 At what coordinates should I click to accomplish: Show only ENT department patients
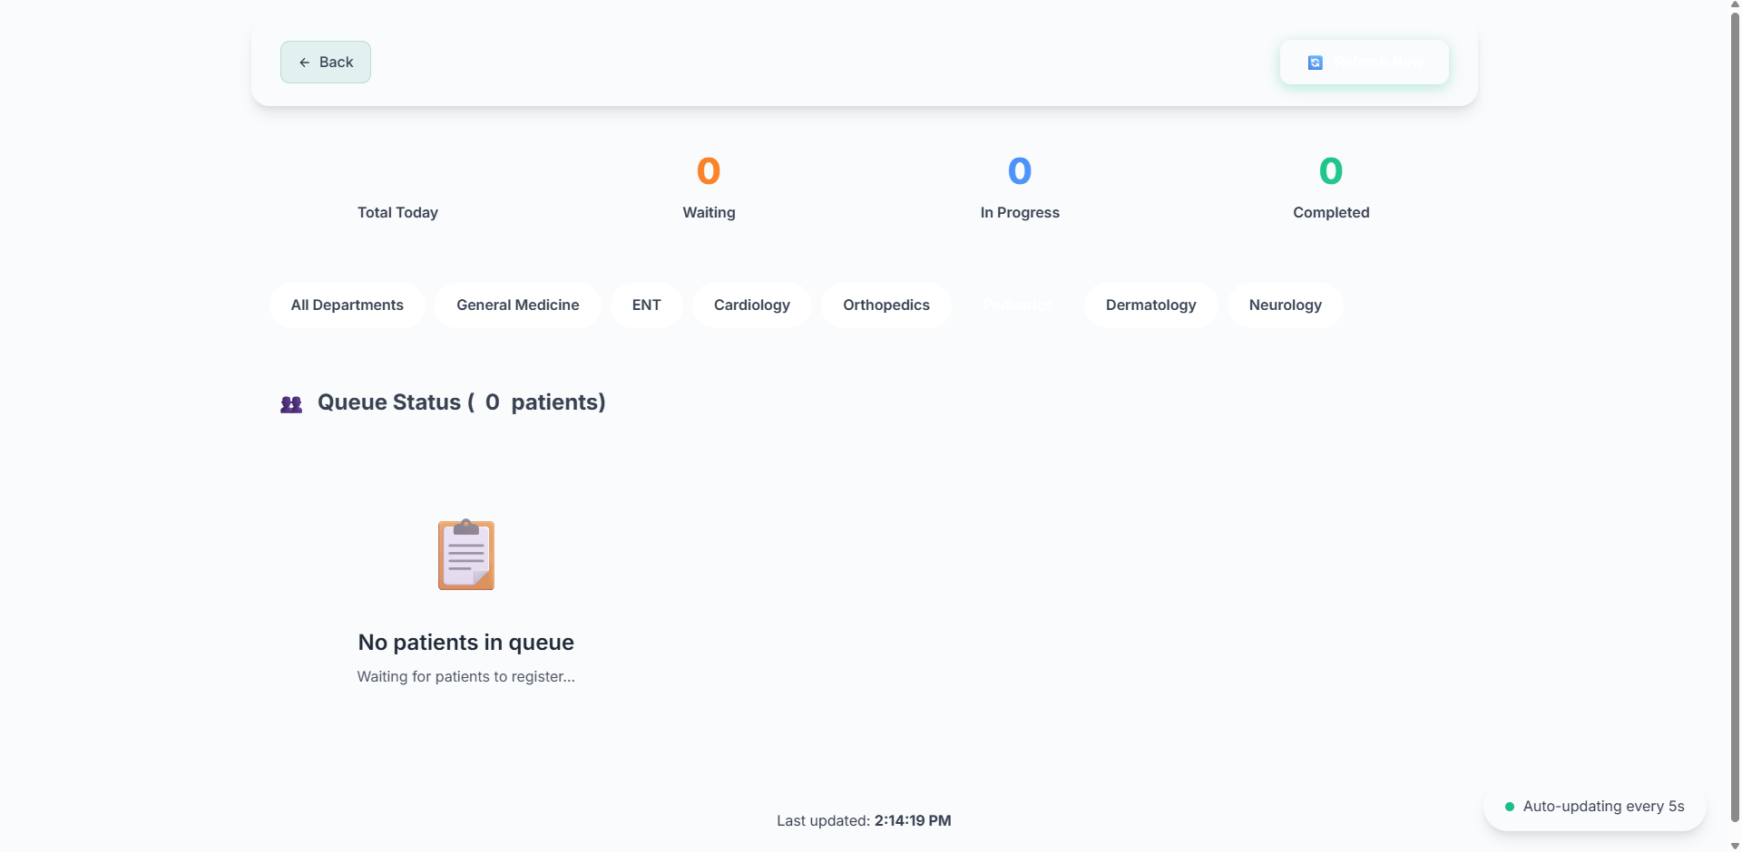pyautogui.click(x=647, y=305)
